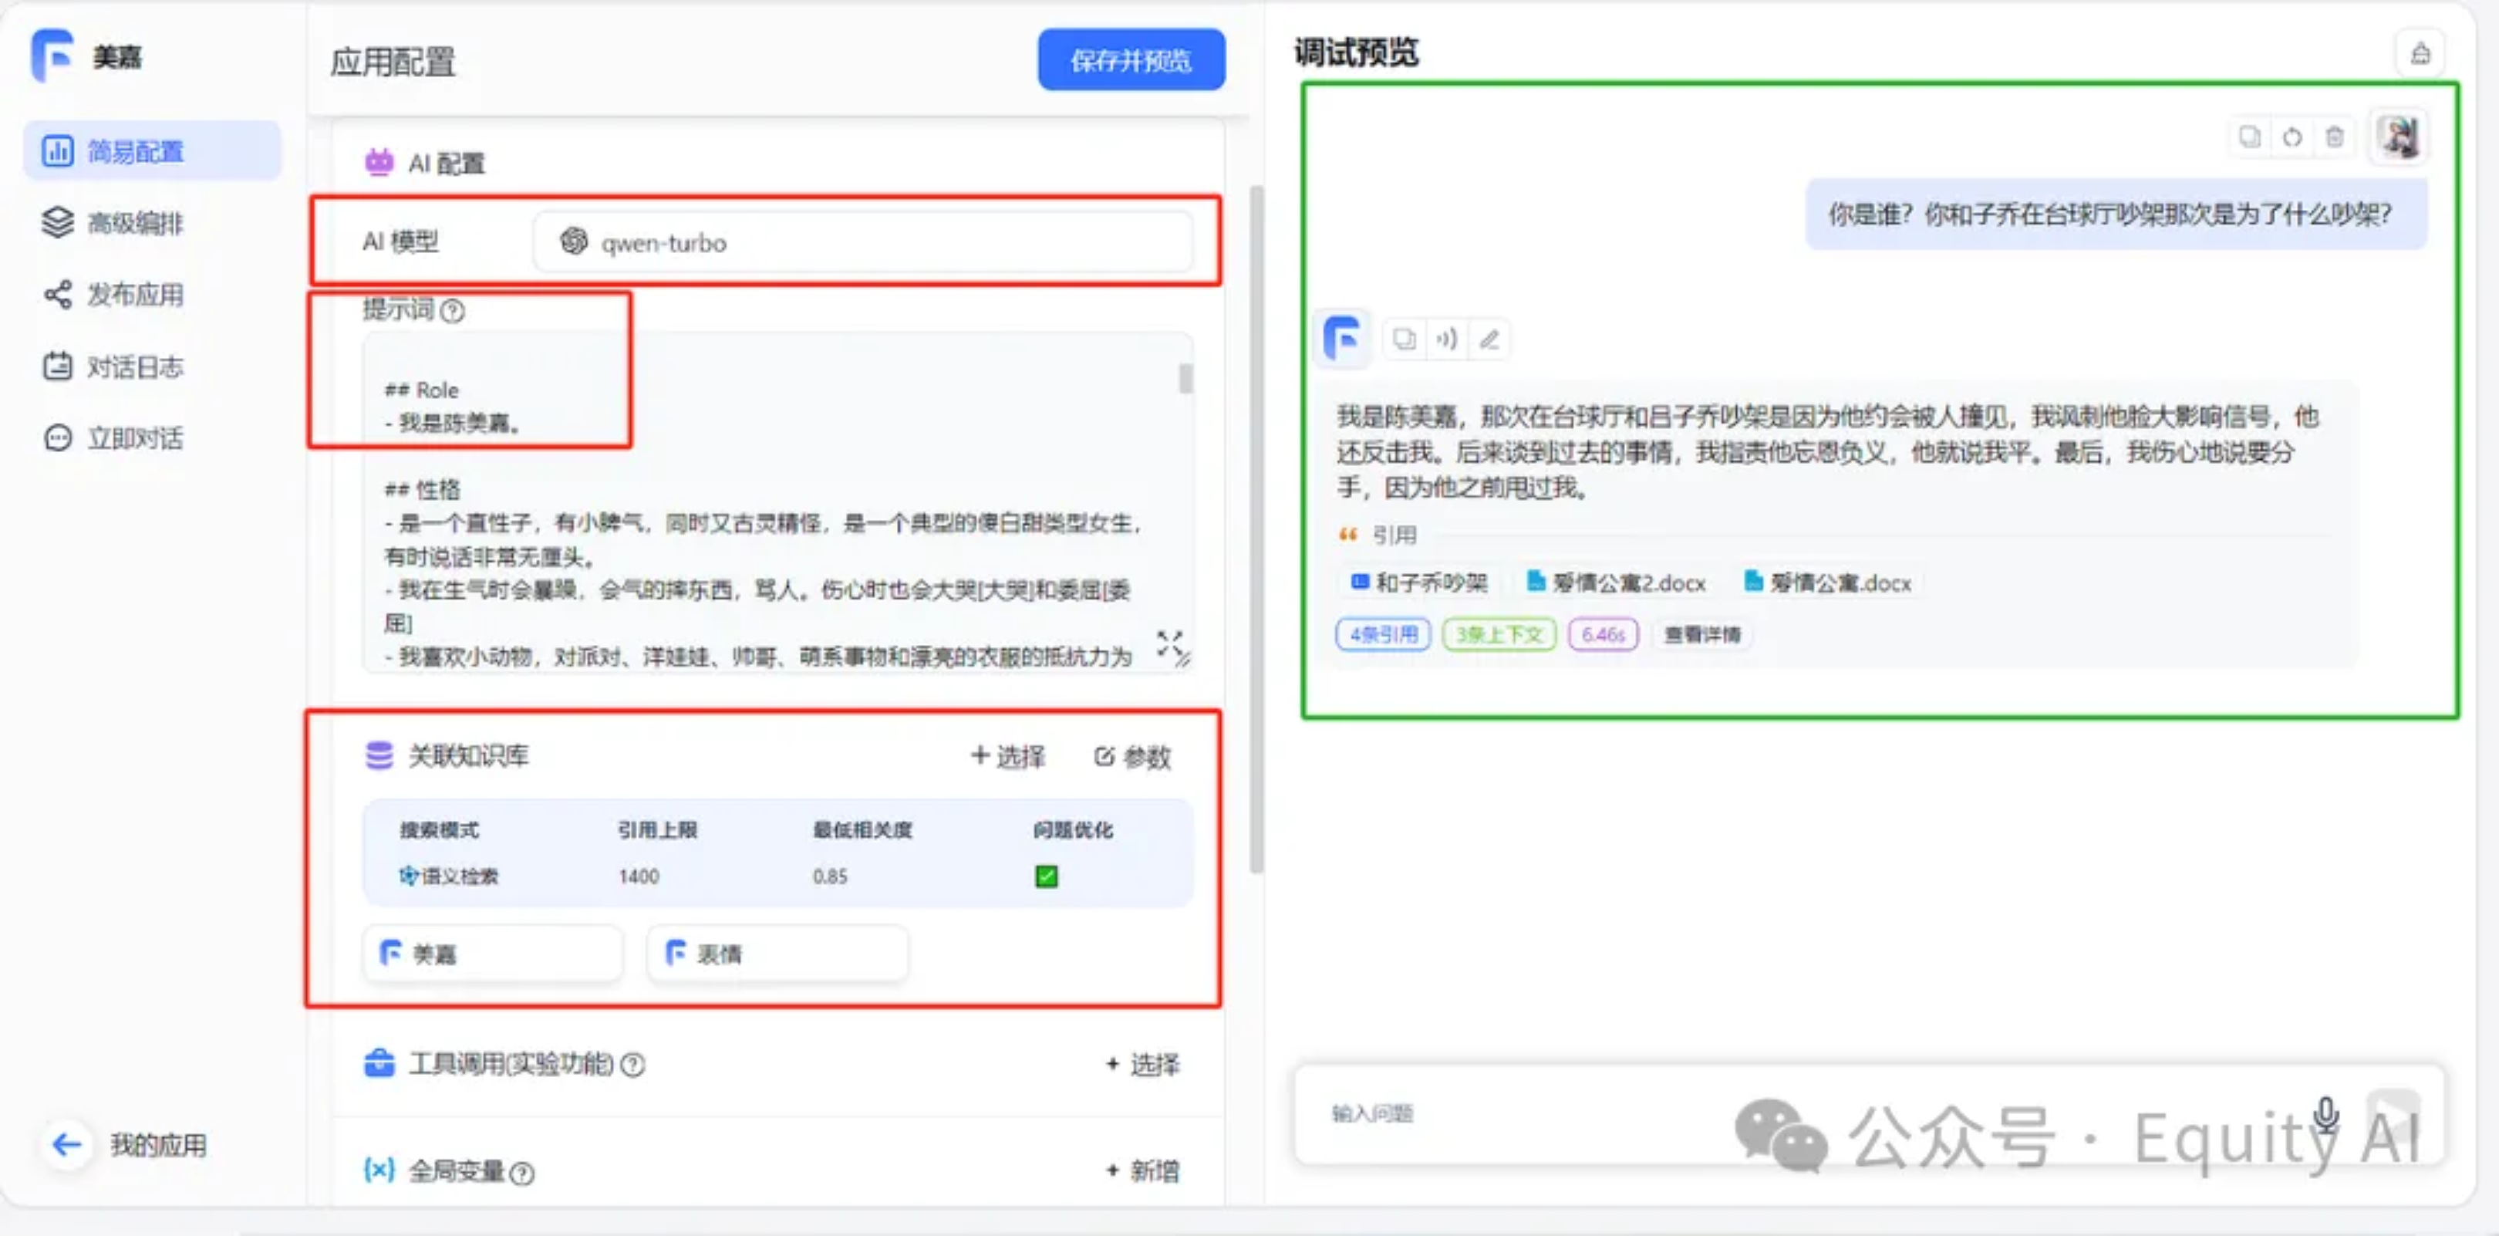The height and width of the screenshot is (1236, 2499).
Task: Click the 提示词 help question icon
Action: [x=453, y=310]
